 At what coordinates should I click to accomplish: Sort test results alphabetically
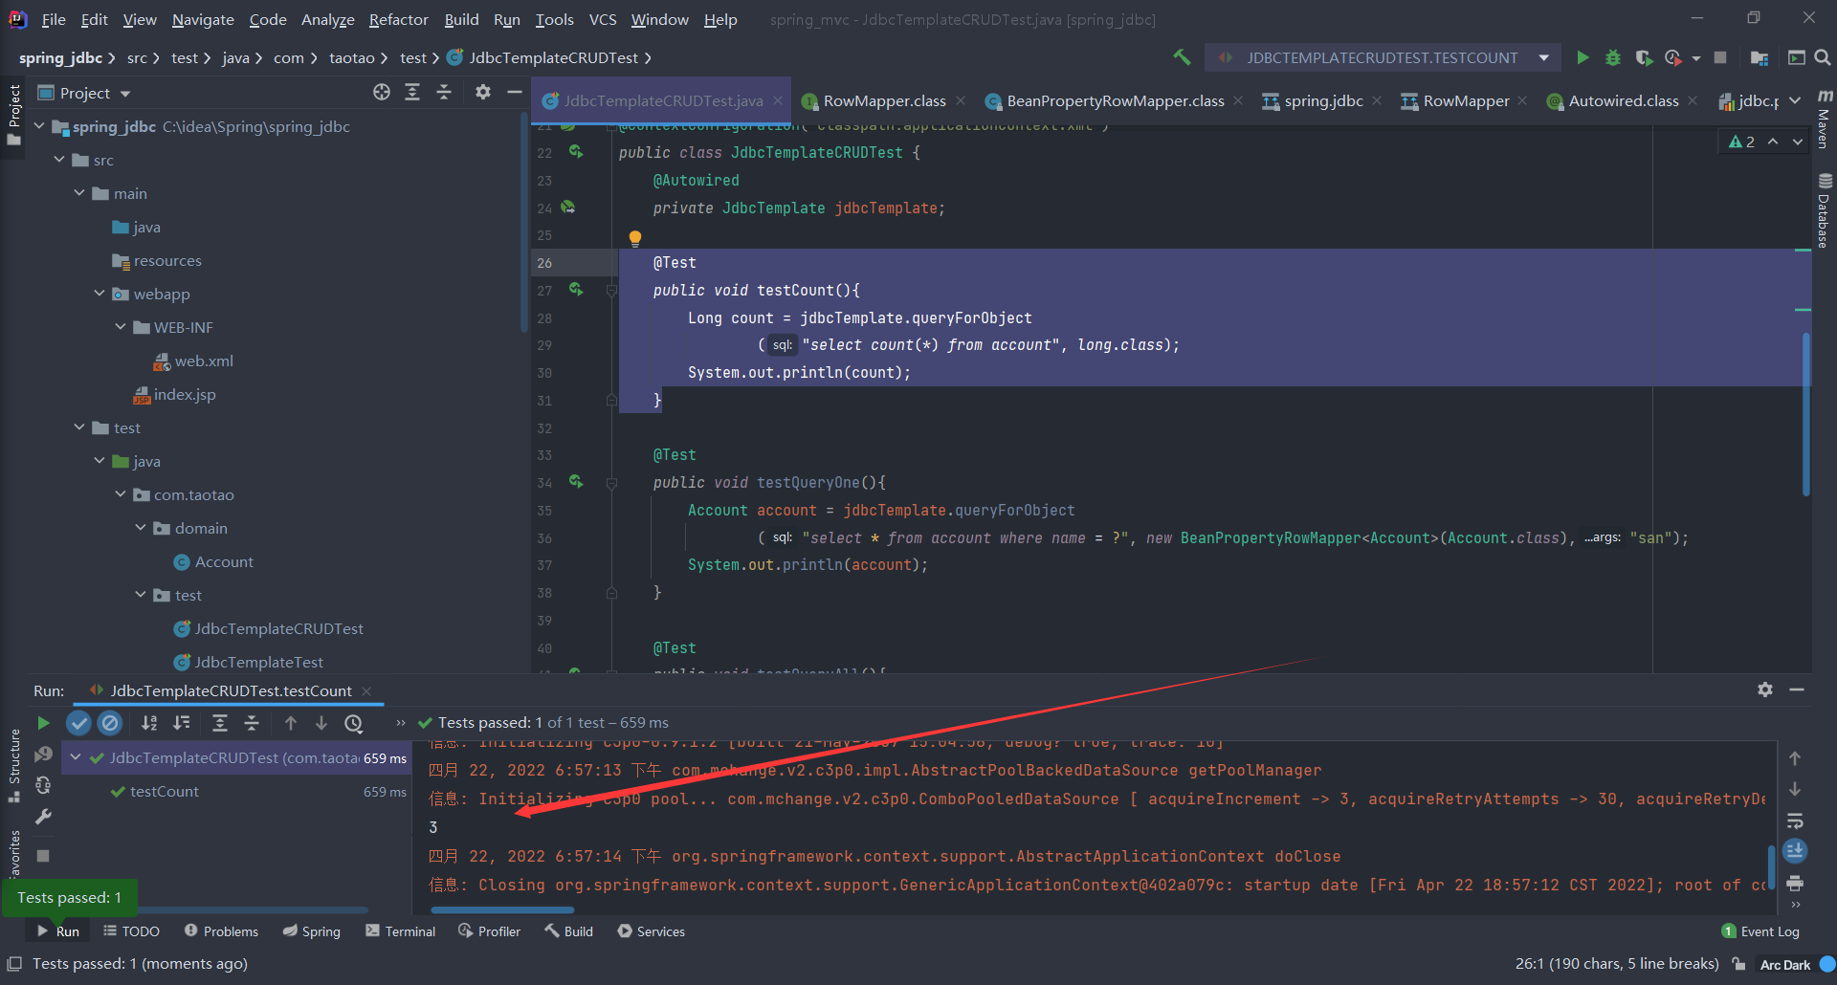coord(149,723)
